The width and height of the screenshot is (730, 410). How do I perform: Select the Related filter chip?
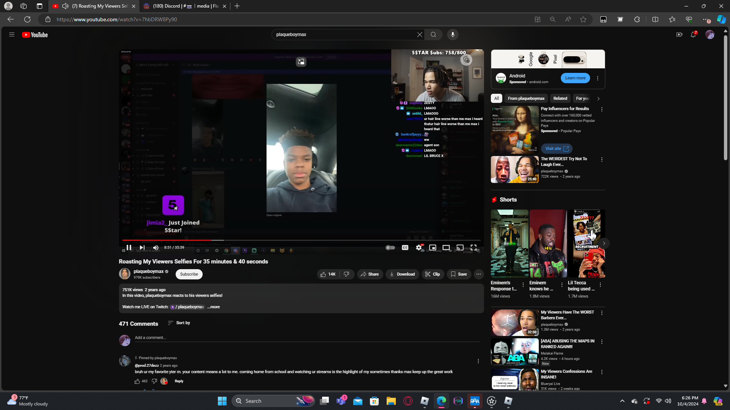tap(560, 98)
